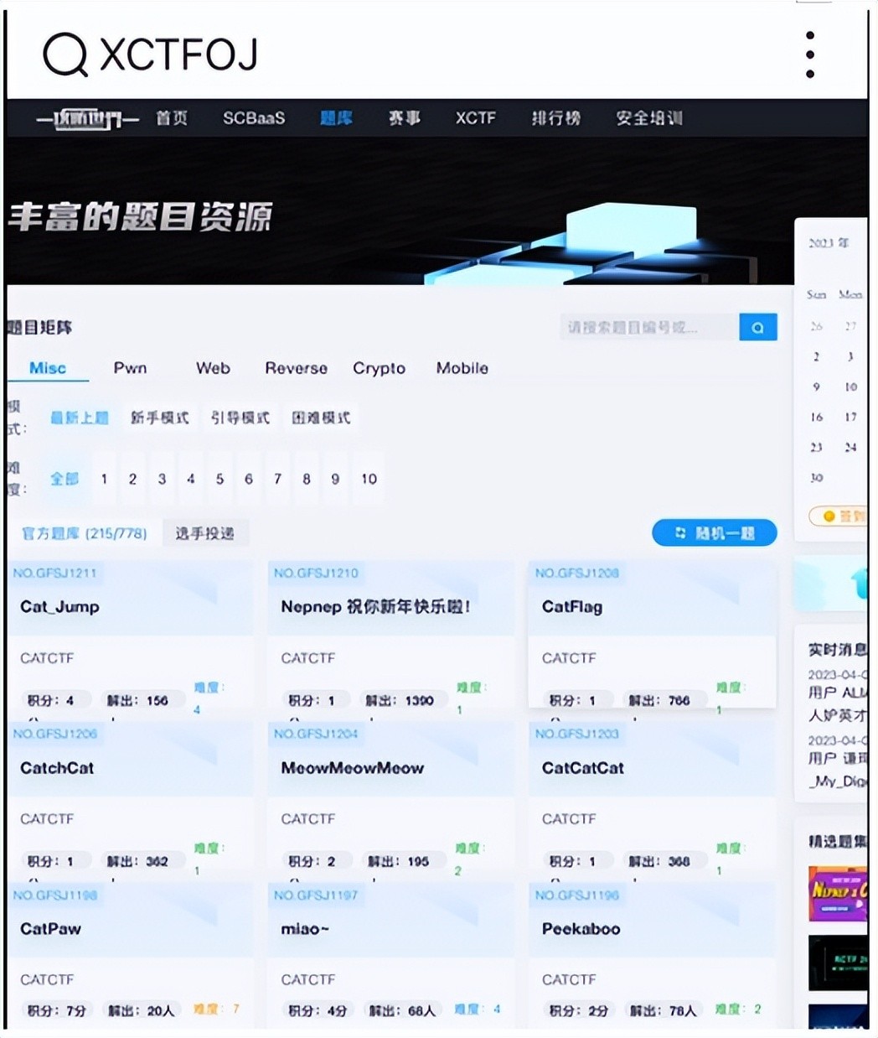Open 赛事 in the navigation bar
The image size is (878, 1038).
tap(404, 118)
